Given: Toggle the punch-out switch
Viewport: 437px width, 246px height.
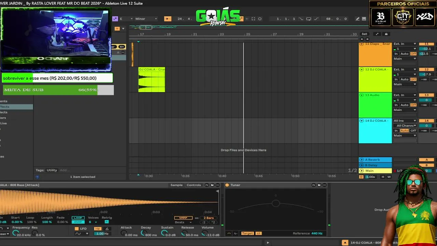Looking at the screenshot, I should coord(316,19).
